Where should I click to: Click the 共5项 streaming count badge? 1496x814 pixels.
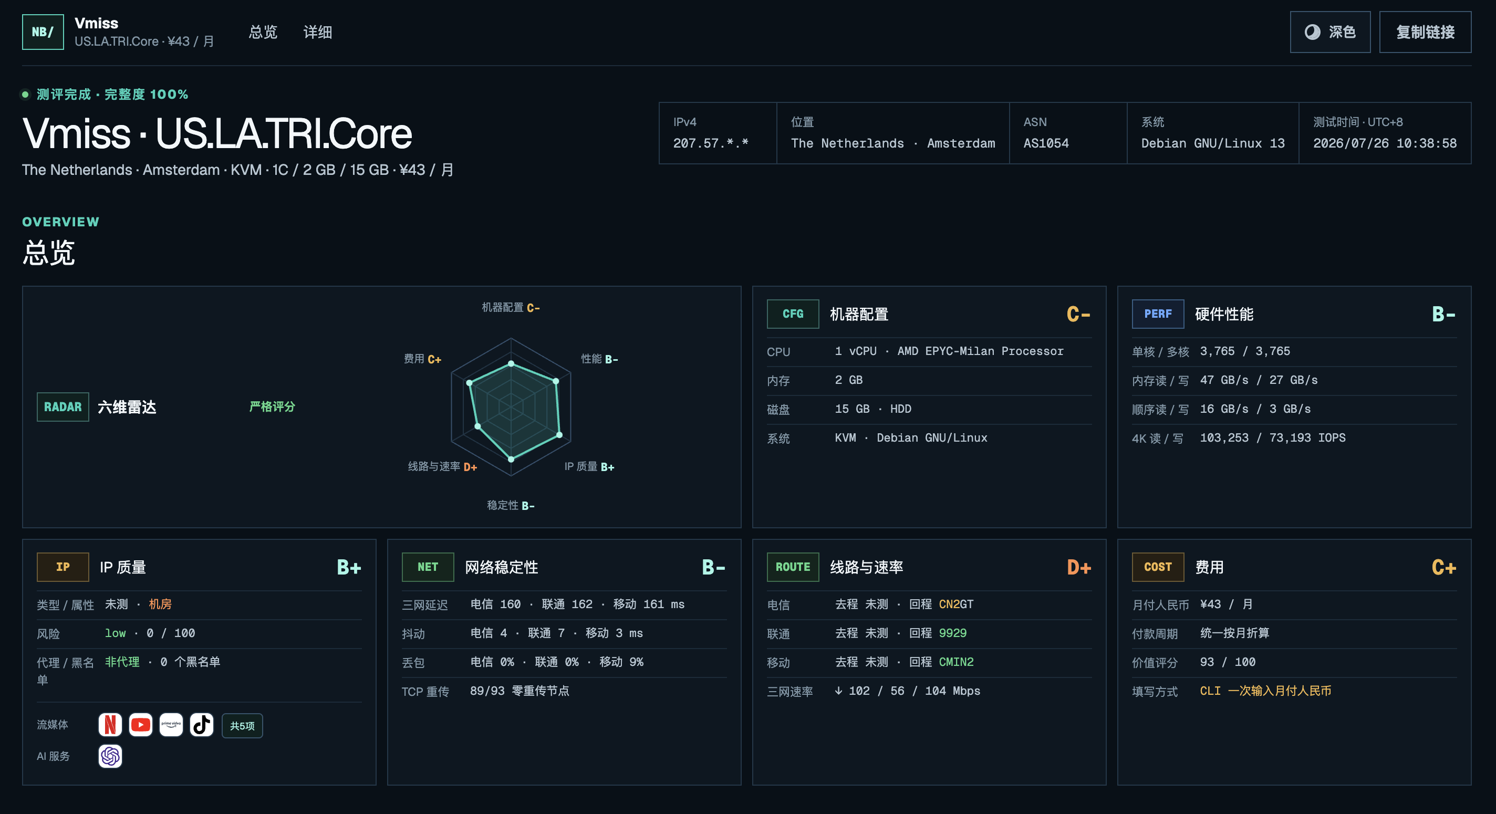click(242, 726)
